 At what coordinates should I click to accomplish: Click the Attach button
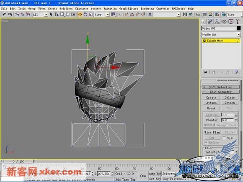click(x=211, y=103)
